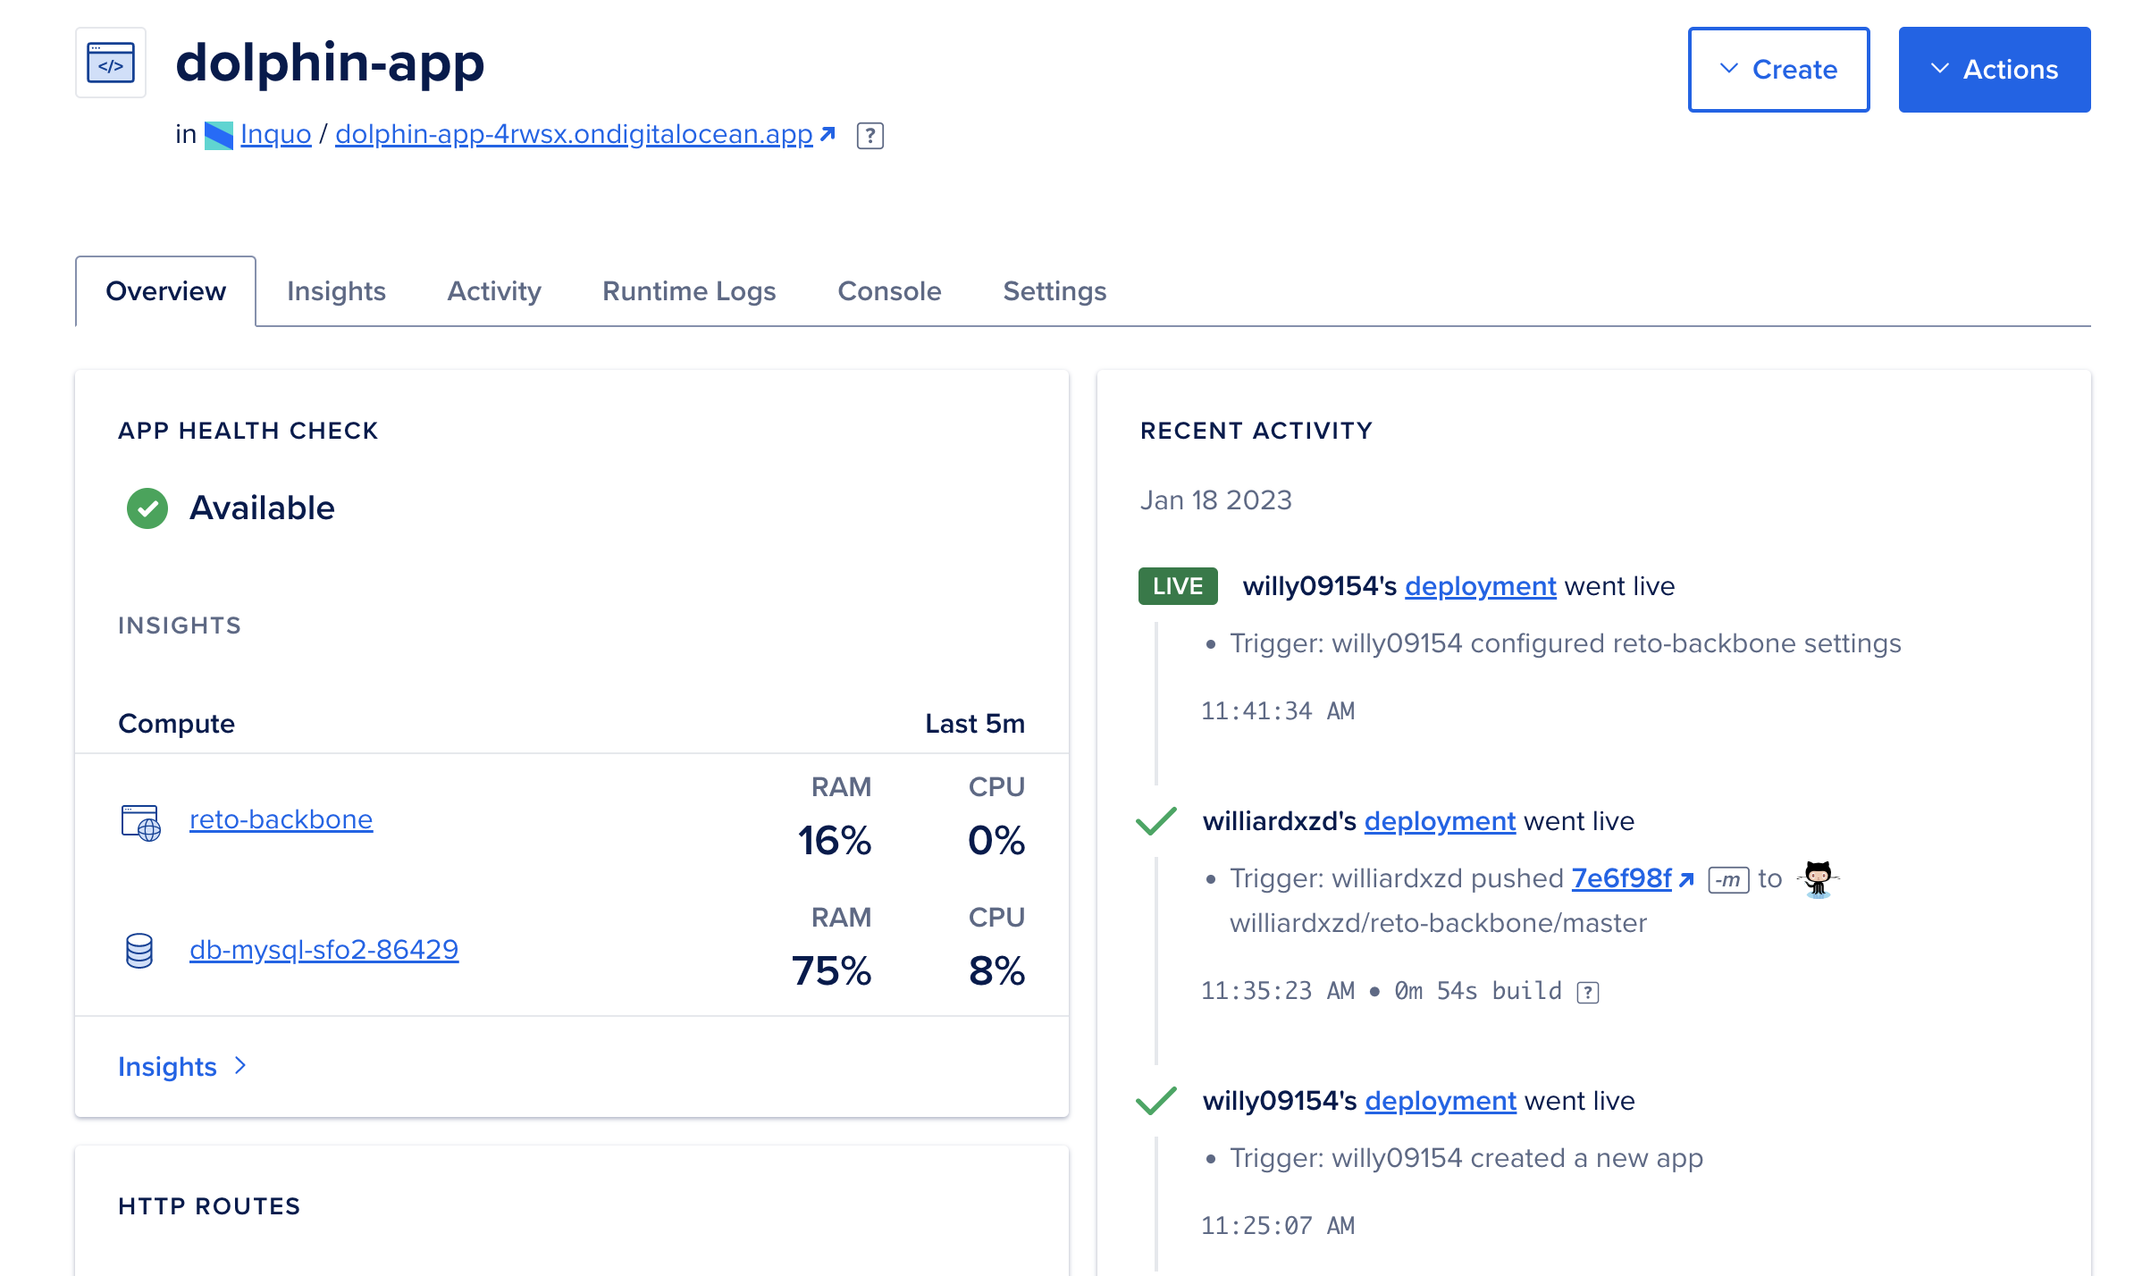Click the dolphin-app code window icon
The width and height of the screenshot is (2134, 1276).
pyautogui.click(x=111, y=63)
